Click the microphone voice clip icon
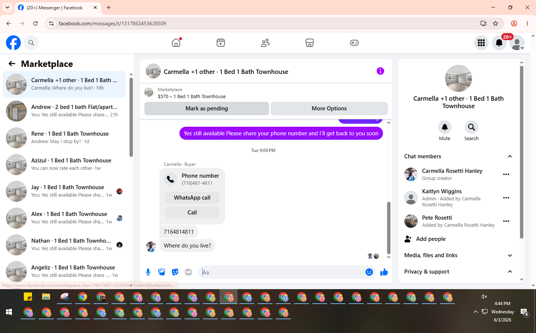 tap(148, 272)
